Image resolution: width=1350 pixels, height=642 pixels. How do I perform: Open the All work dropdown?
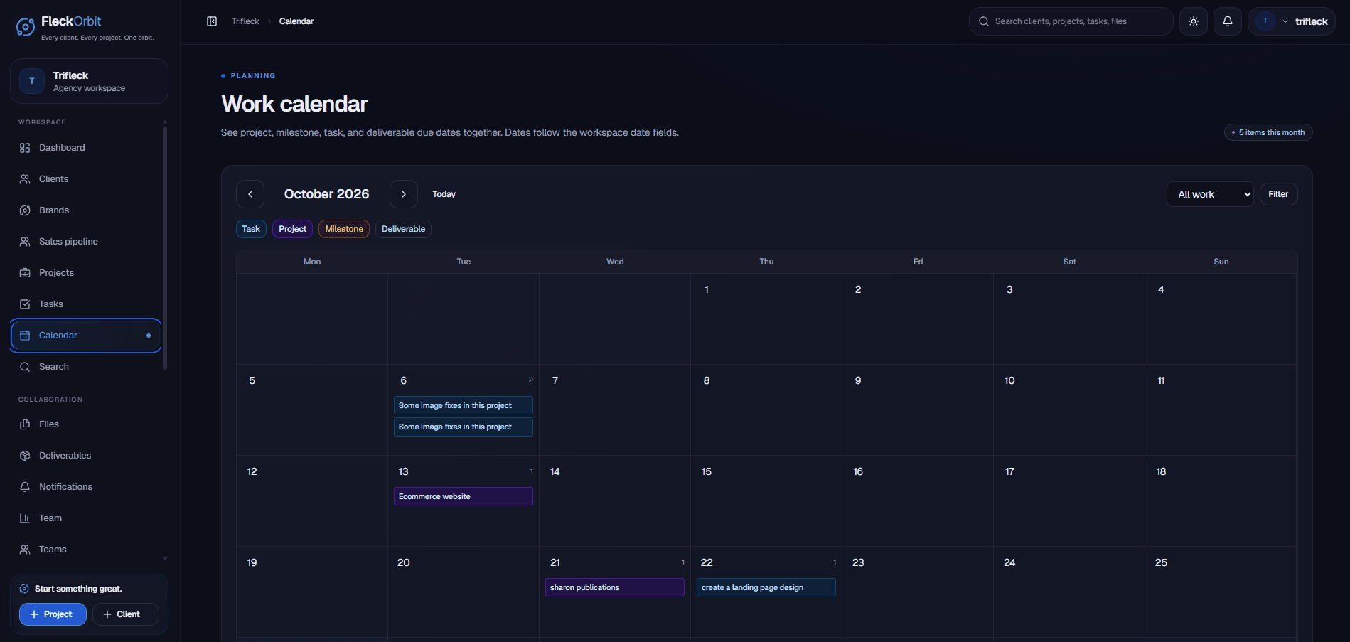point(1210,194)
